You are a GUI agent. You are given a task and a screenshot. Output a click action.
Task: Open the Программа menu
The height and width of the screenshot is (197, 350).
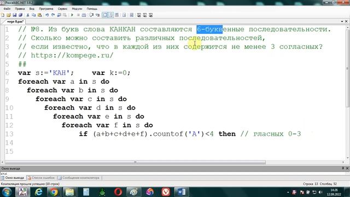point(46,9)
